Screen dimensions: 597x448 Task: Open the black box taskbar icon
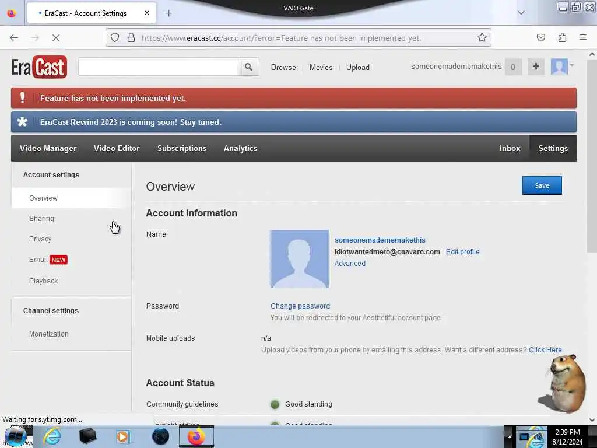(87, 436)
